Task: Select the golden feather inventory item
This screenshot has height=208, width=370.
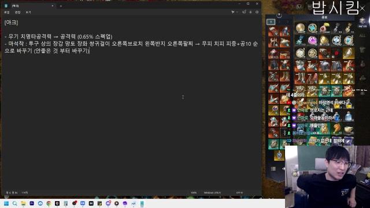Action: 348,53
